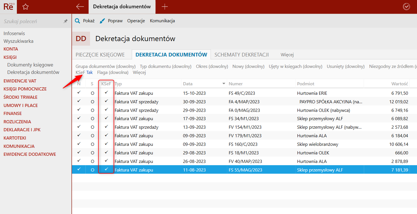
Task: Open Typ dokumentu (dowolny) filter
Action: 165,66
